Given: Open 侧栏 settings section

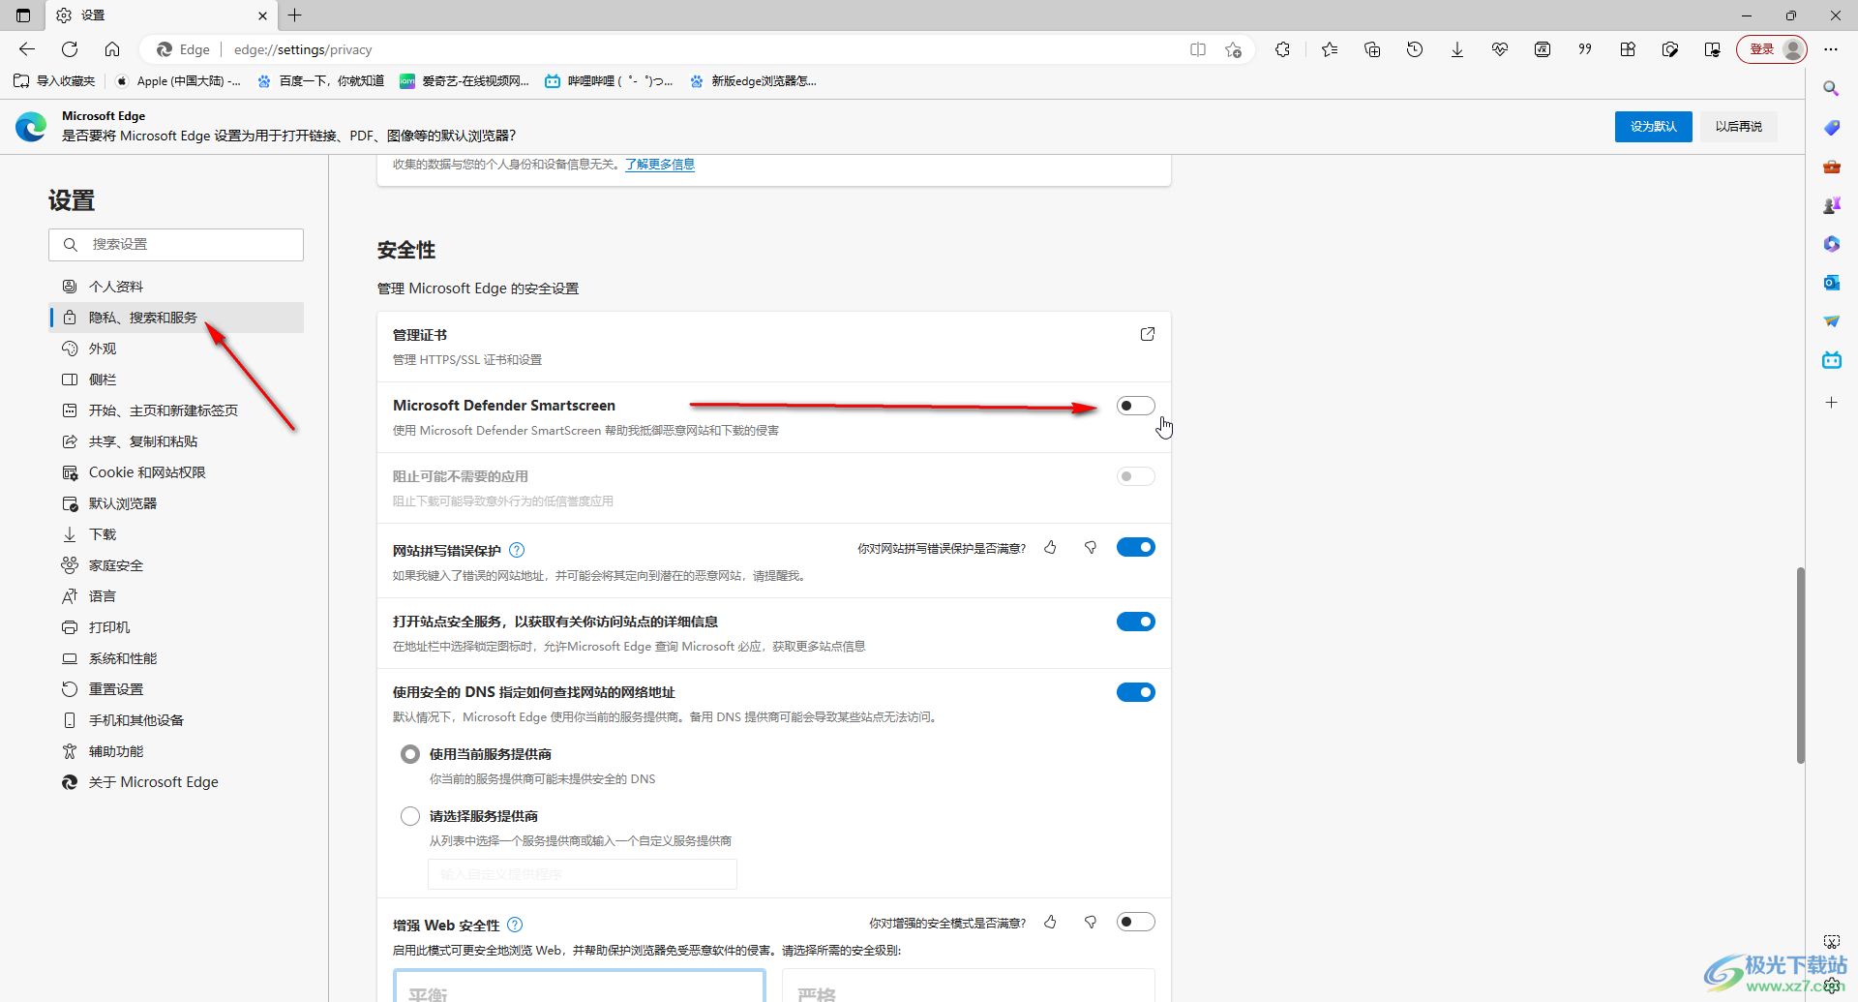Looking at the screenshot, I should pyautogui.click(x=176, y=380).
